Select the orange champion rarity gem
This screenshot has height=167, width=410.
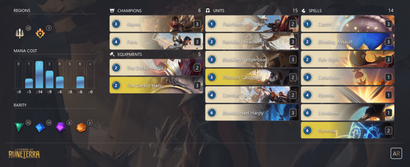(81, 127)
